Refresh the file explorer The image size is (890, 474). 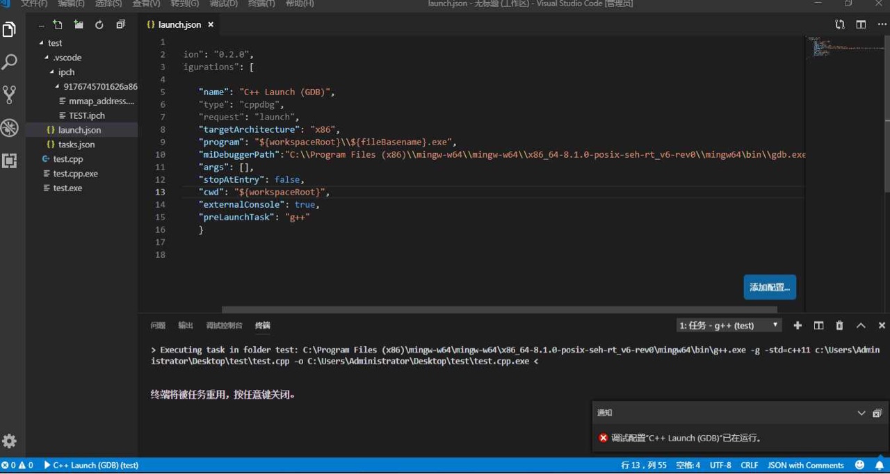pyautogui.click(x=99, y=24)
